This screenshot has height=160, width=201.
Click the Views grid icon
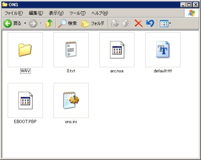point(164,23)
